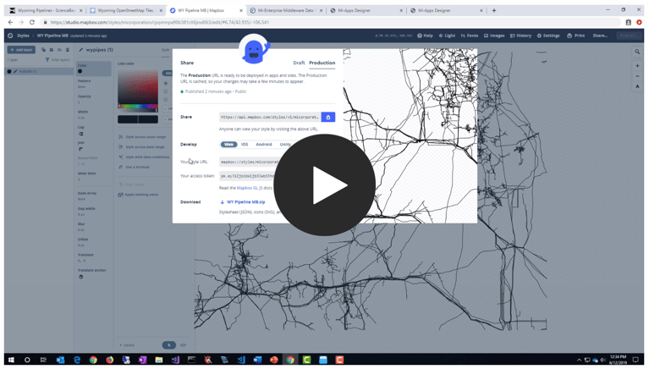Switch to the Draft tab in Share dialog
This screenshot has height=369, width=649.
[x=299, y=63]
